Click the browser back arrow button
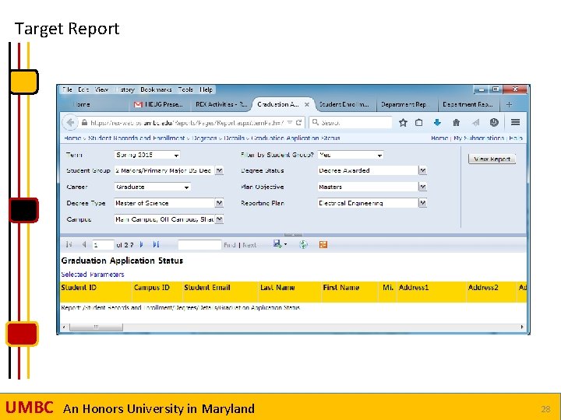Viewport: 561px width, 420px height. click(70, 123)
